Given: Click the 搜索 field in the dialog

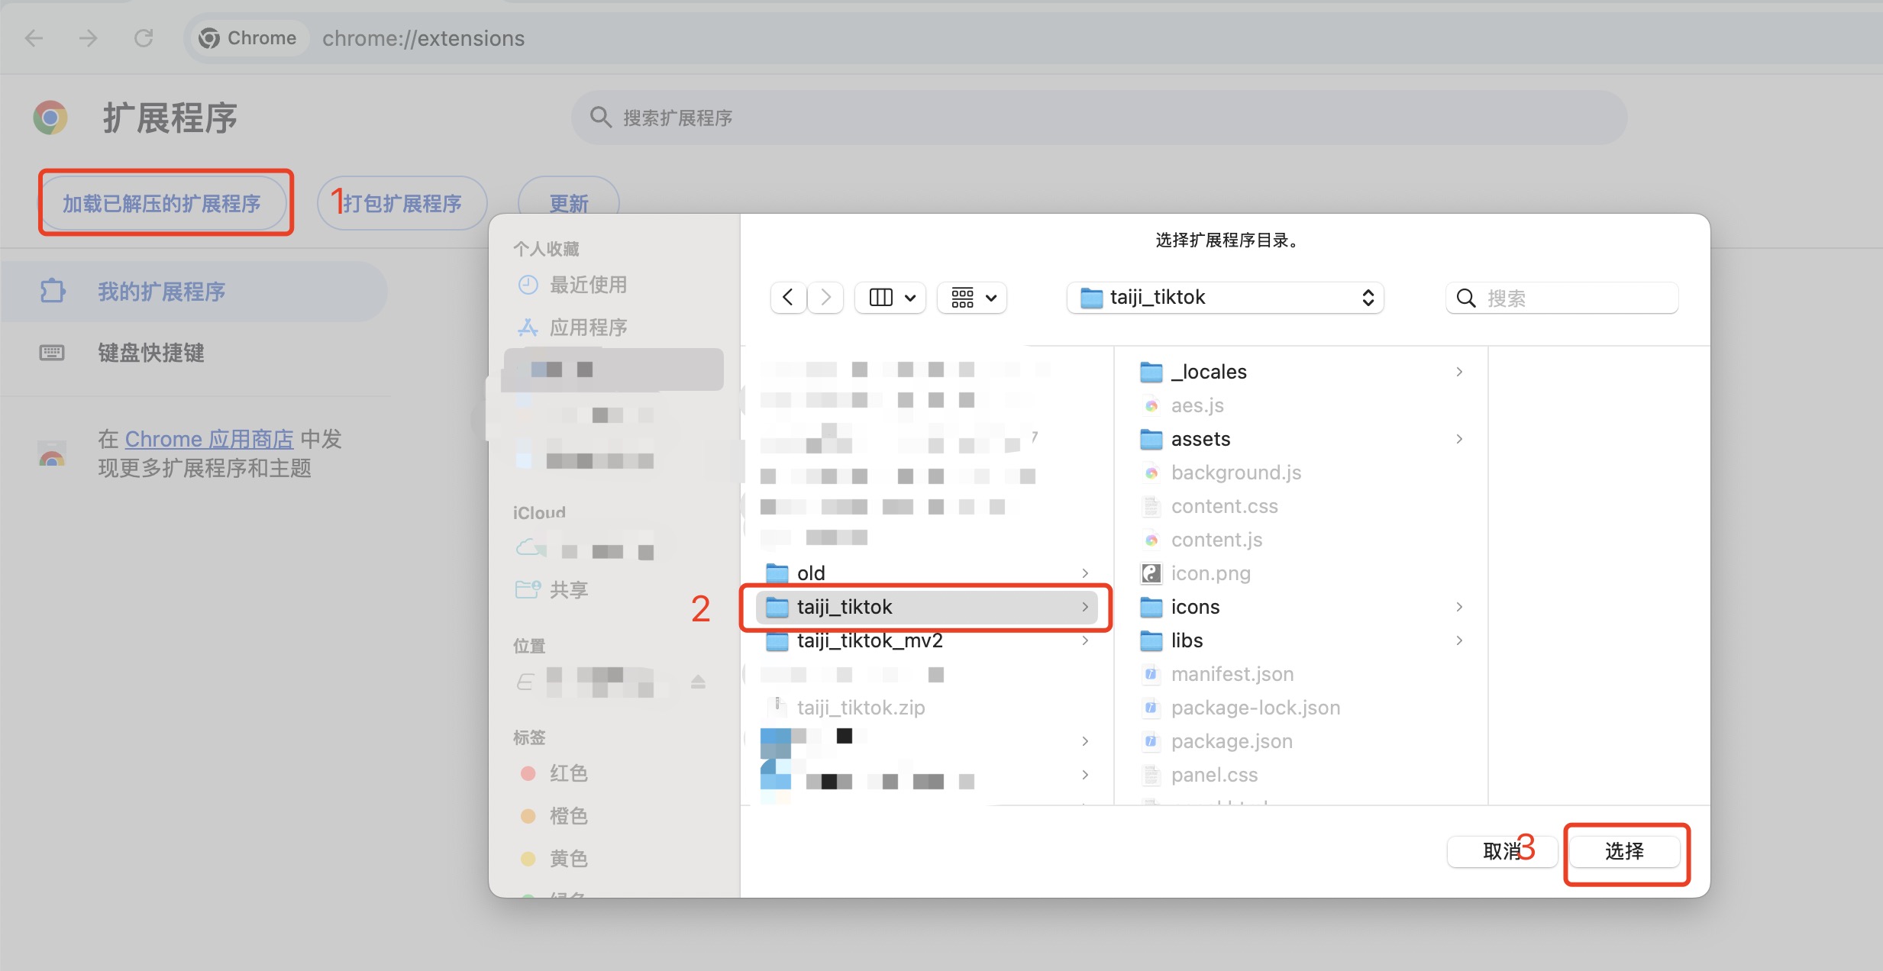Looking at the screenshot, I should 1562,298.
